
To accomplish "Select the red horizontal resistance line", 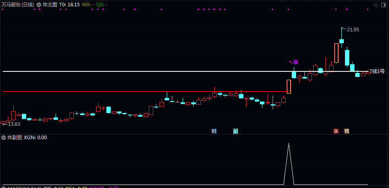I will pos(145,92).
